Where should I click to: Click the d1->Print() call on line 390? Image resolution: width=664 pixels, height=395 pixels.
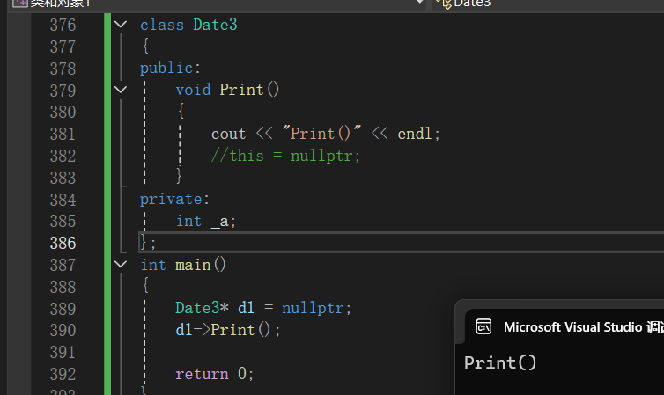coord(228,330)
